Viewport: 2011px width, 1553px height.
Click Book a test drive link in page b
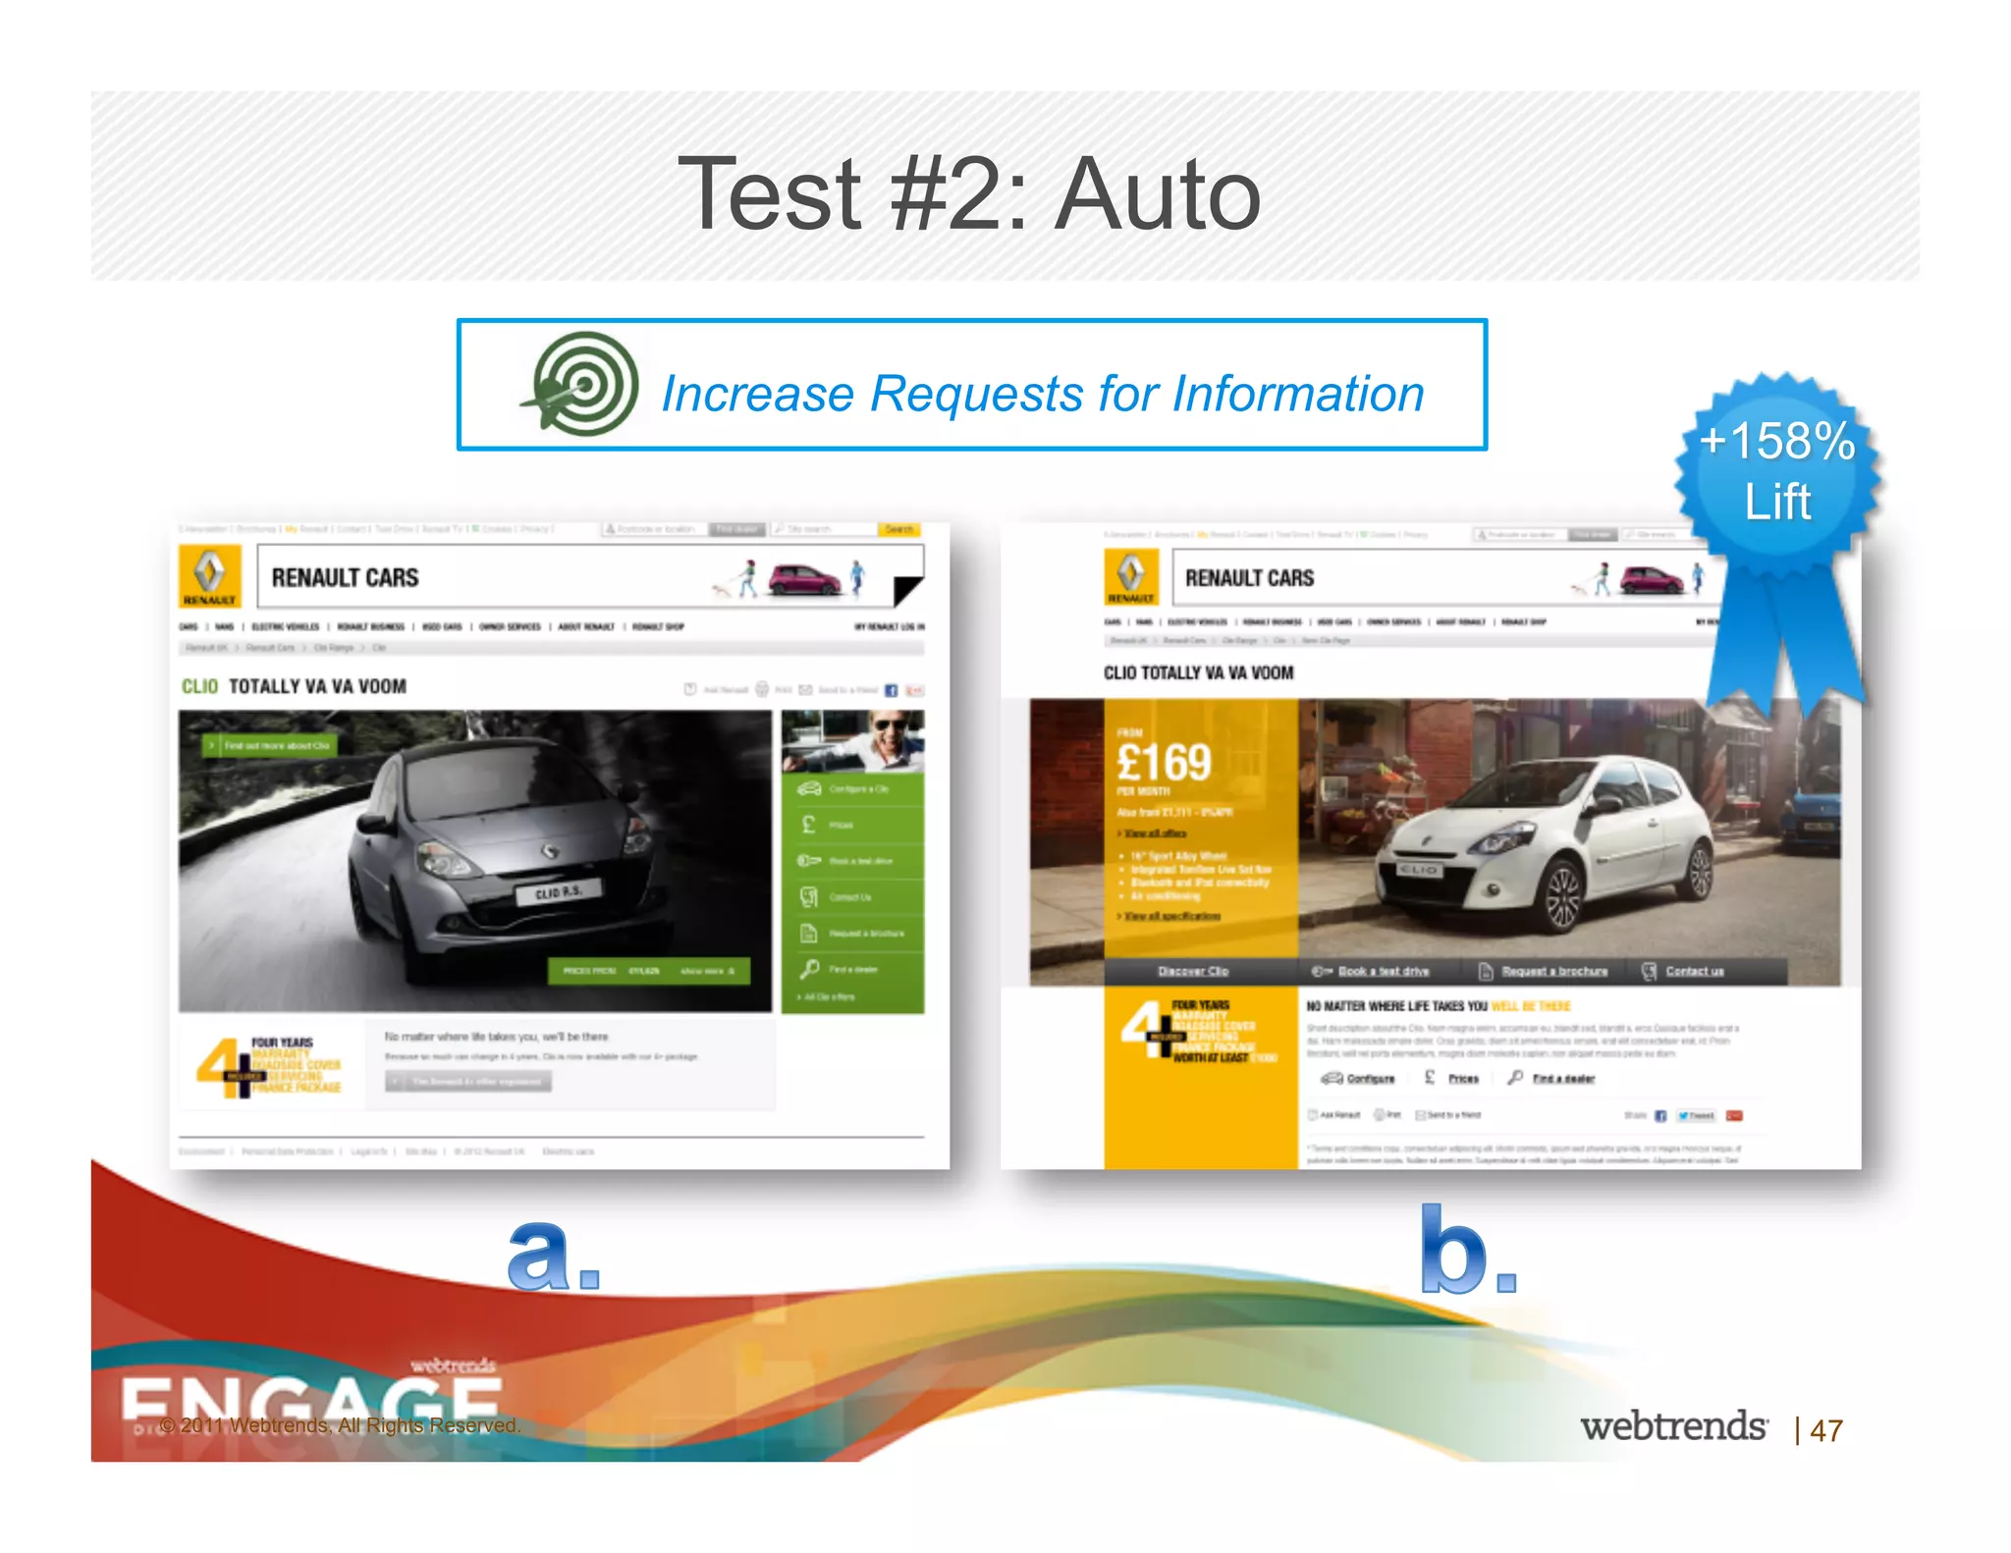point(1384,971)
